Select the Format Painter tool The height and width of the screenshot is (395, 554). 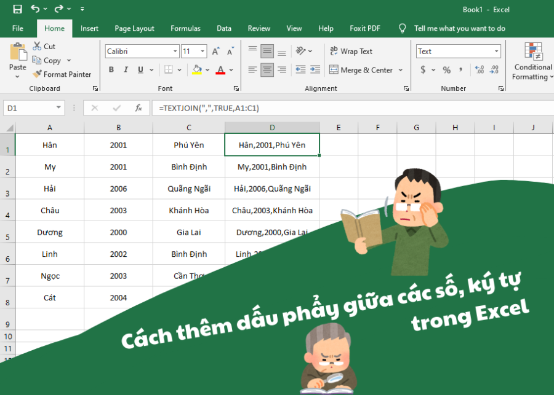62,74
